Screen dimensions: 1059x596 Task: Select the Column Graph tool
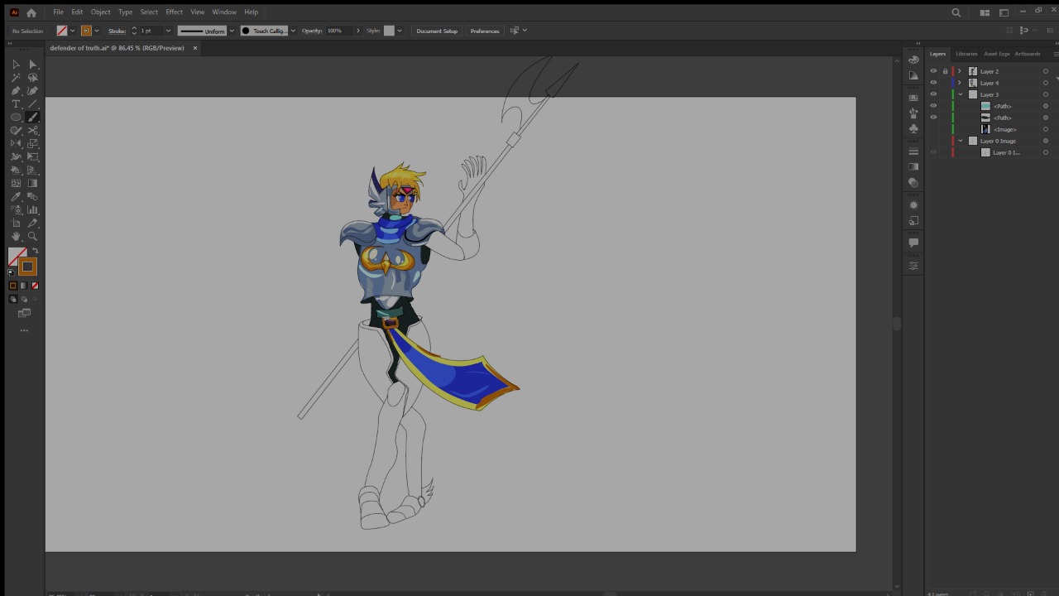coord(33,210)
